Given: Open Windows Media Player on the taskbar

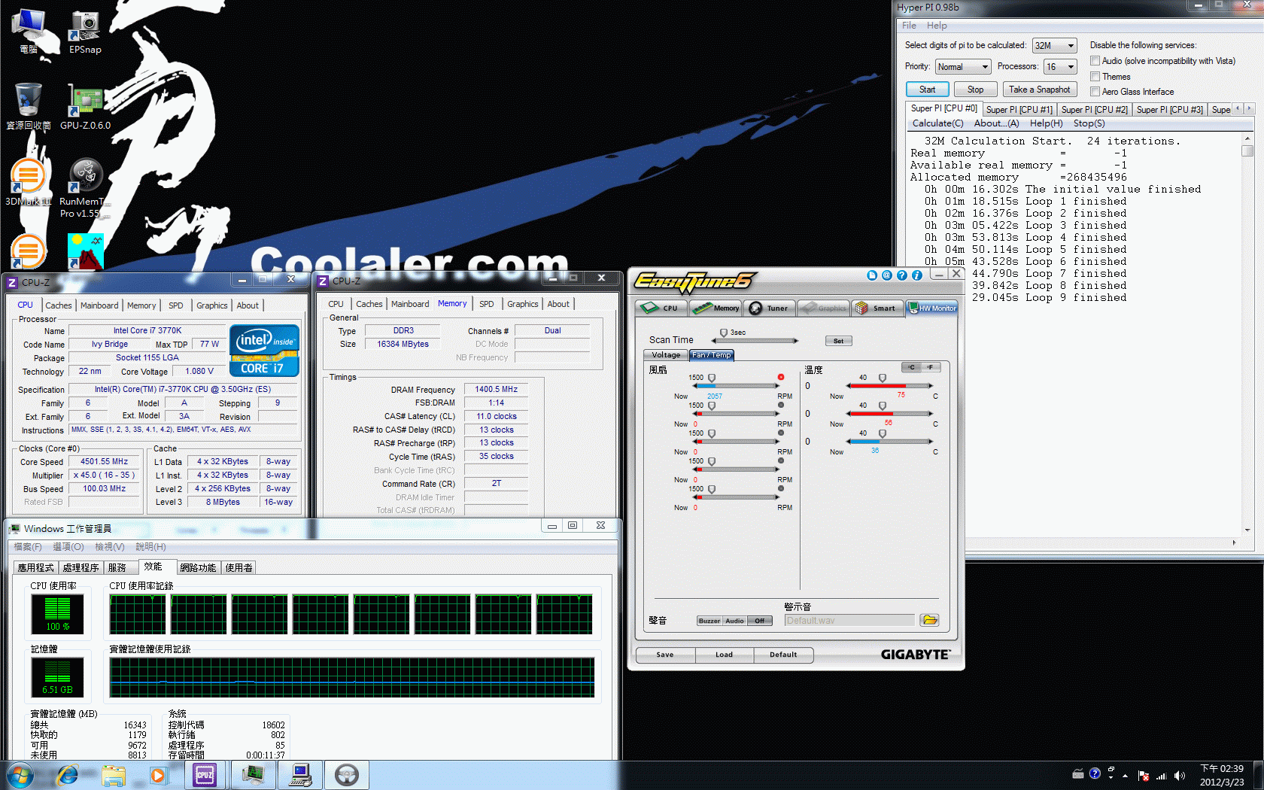Looking at the screenshot, I should tap(158, 775).
